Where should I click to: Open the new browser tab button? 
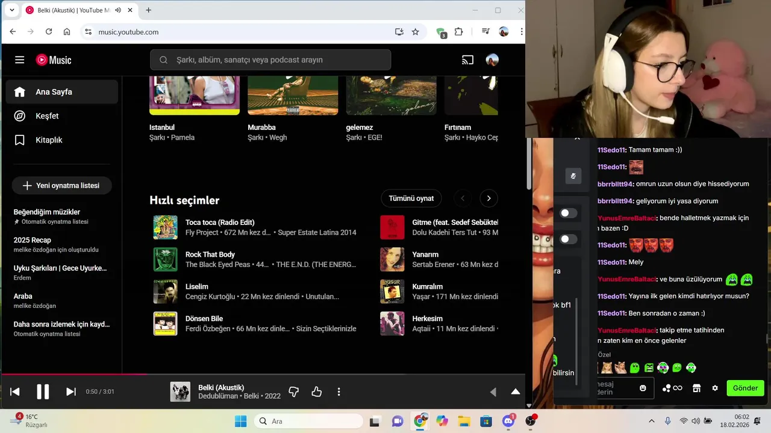click(x=148, y=10)
